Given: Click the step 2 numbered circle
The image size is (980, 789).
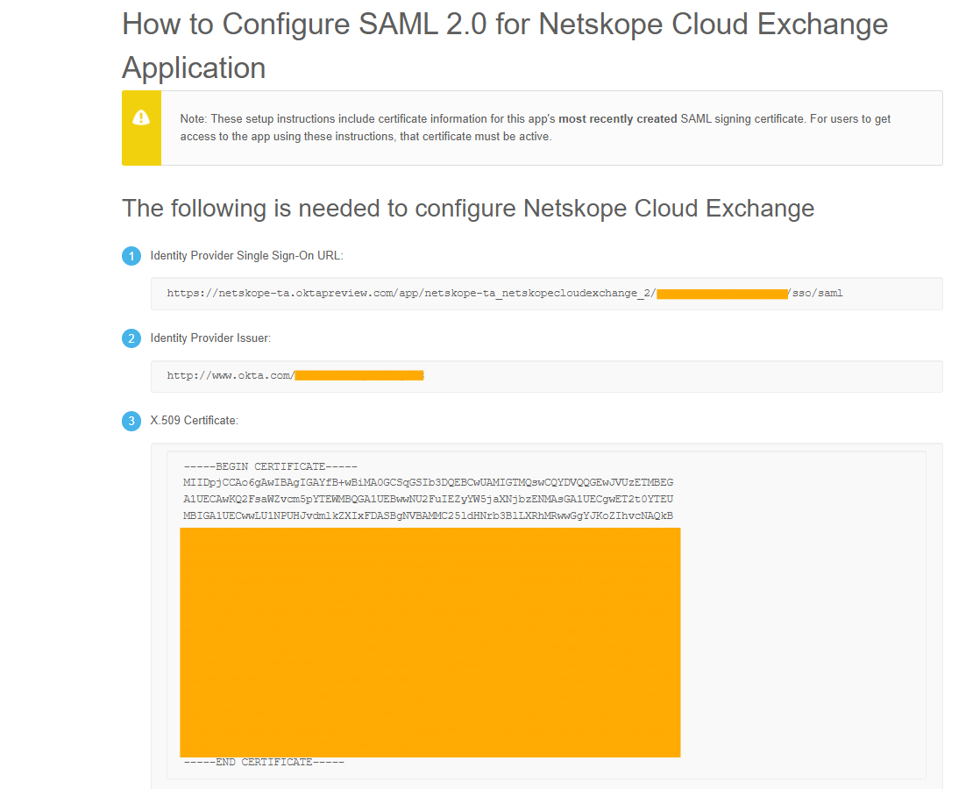Looking at the screenshot, I should (131, 338).
